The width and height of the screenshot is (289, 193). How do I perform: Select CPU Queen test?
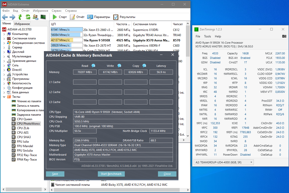point(24,119)
